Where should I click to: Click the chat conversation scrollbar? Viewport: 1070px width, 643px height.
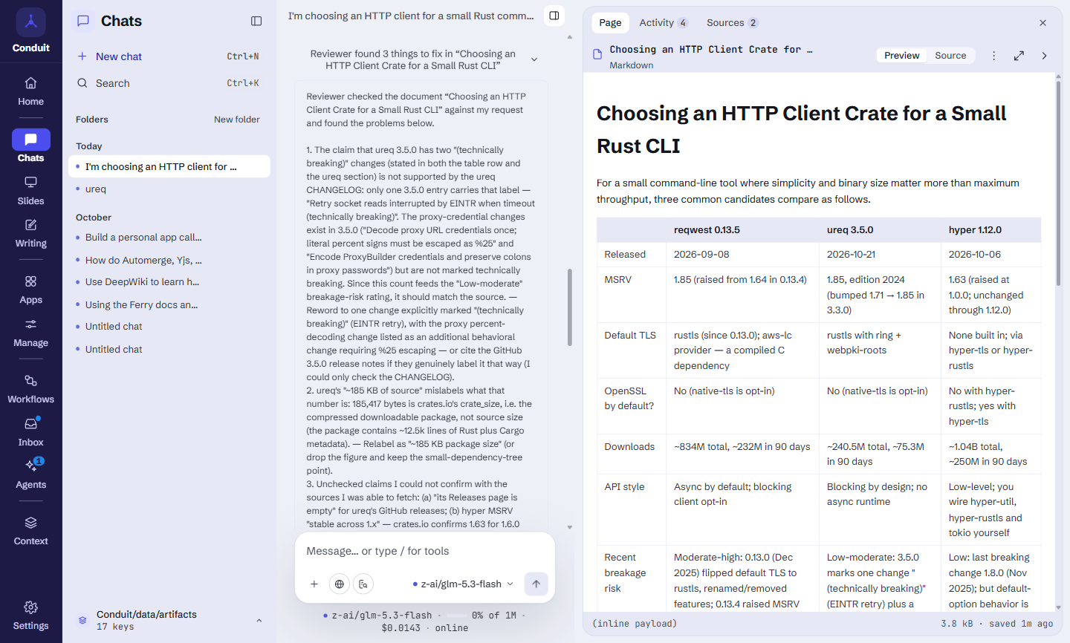pyautogui.click(x=570, y=307)
